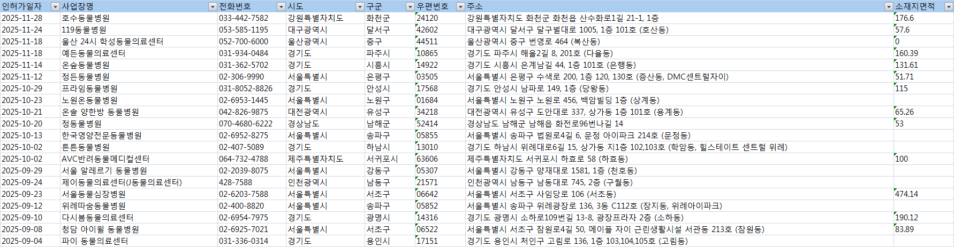Select the 온숲동물병원 cell
The image size is (954, 247).
click(x=139, y=65)
